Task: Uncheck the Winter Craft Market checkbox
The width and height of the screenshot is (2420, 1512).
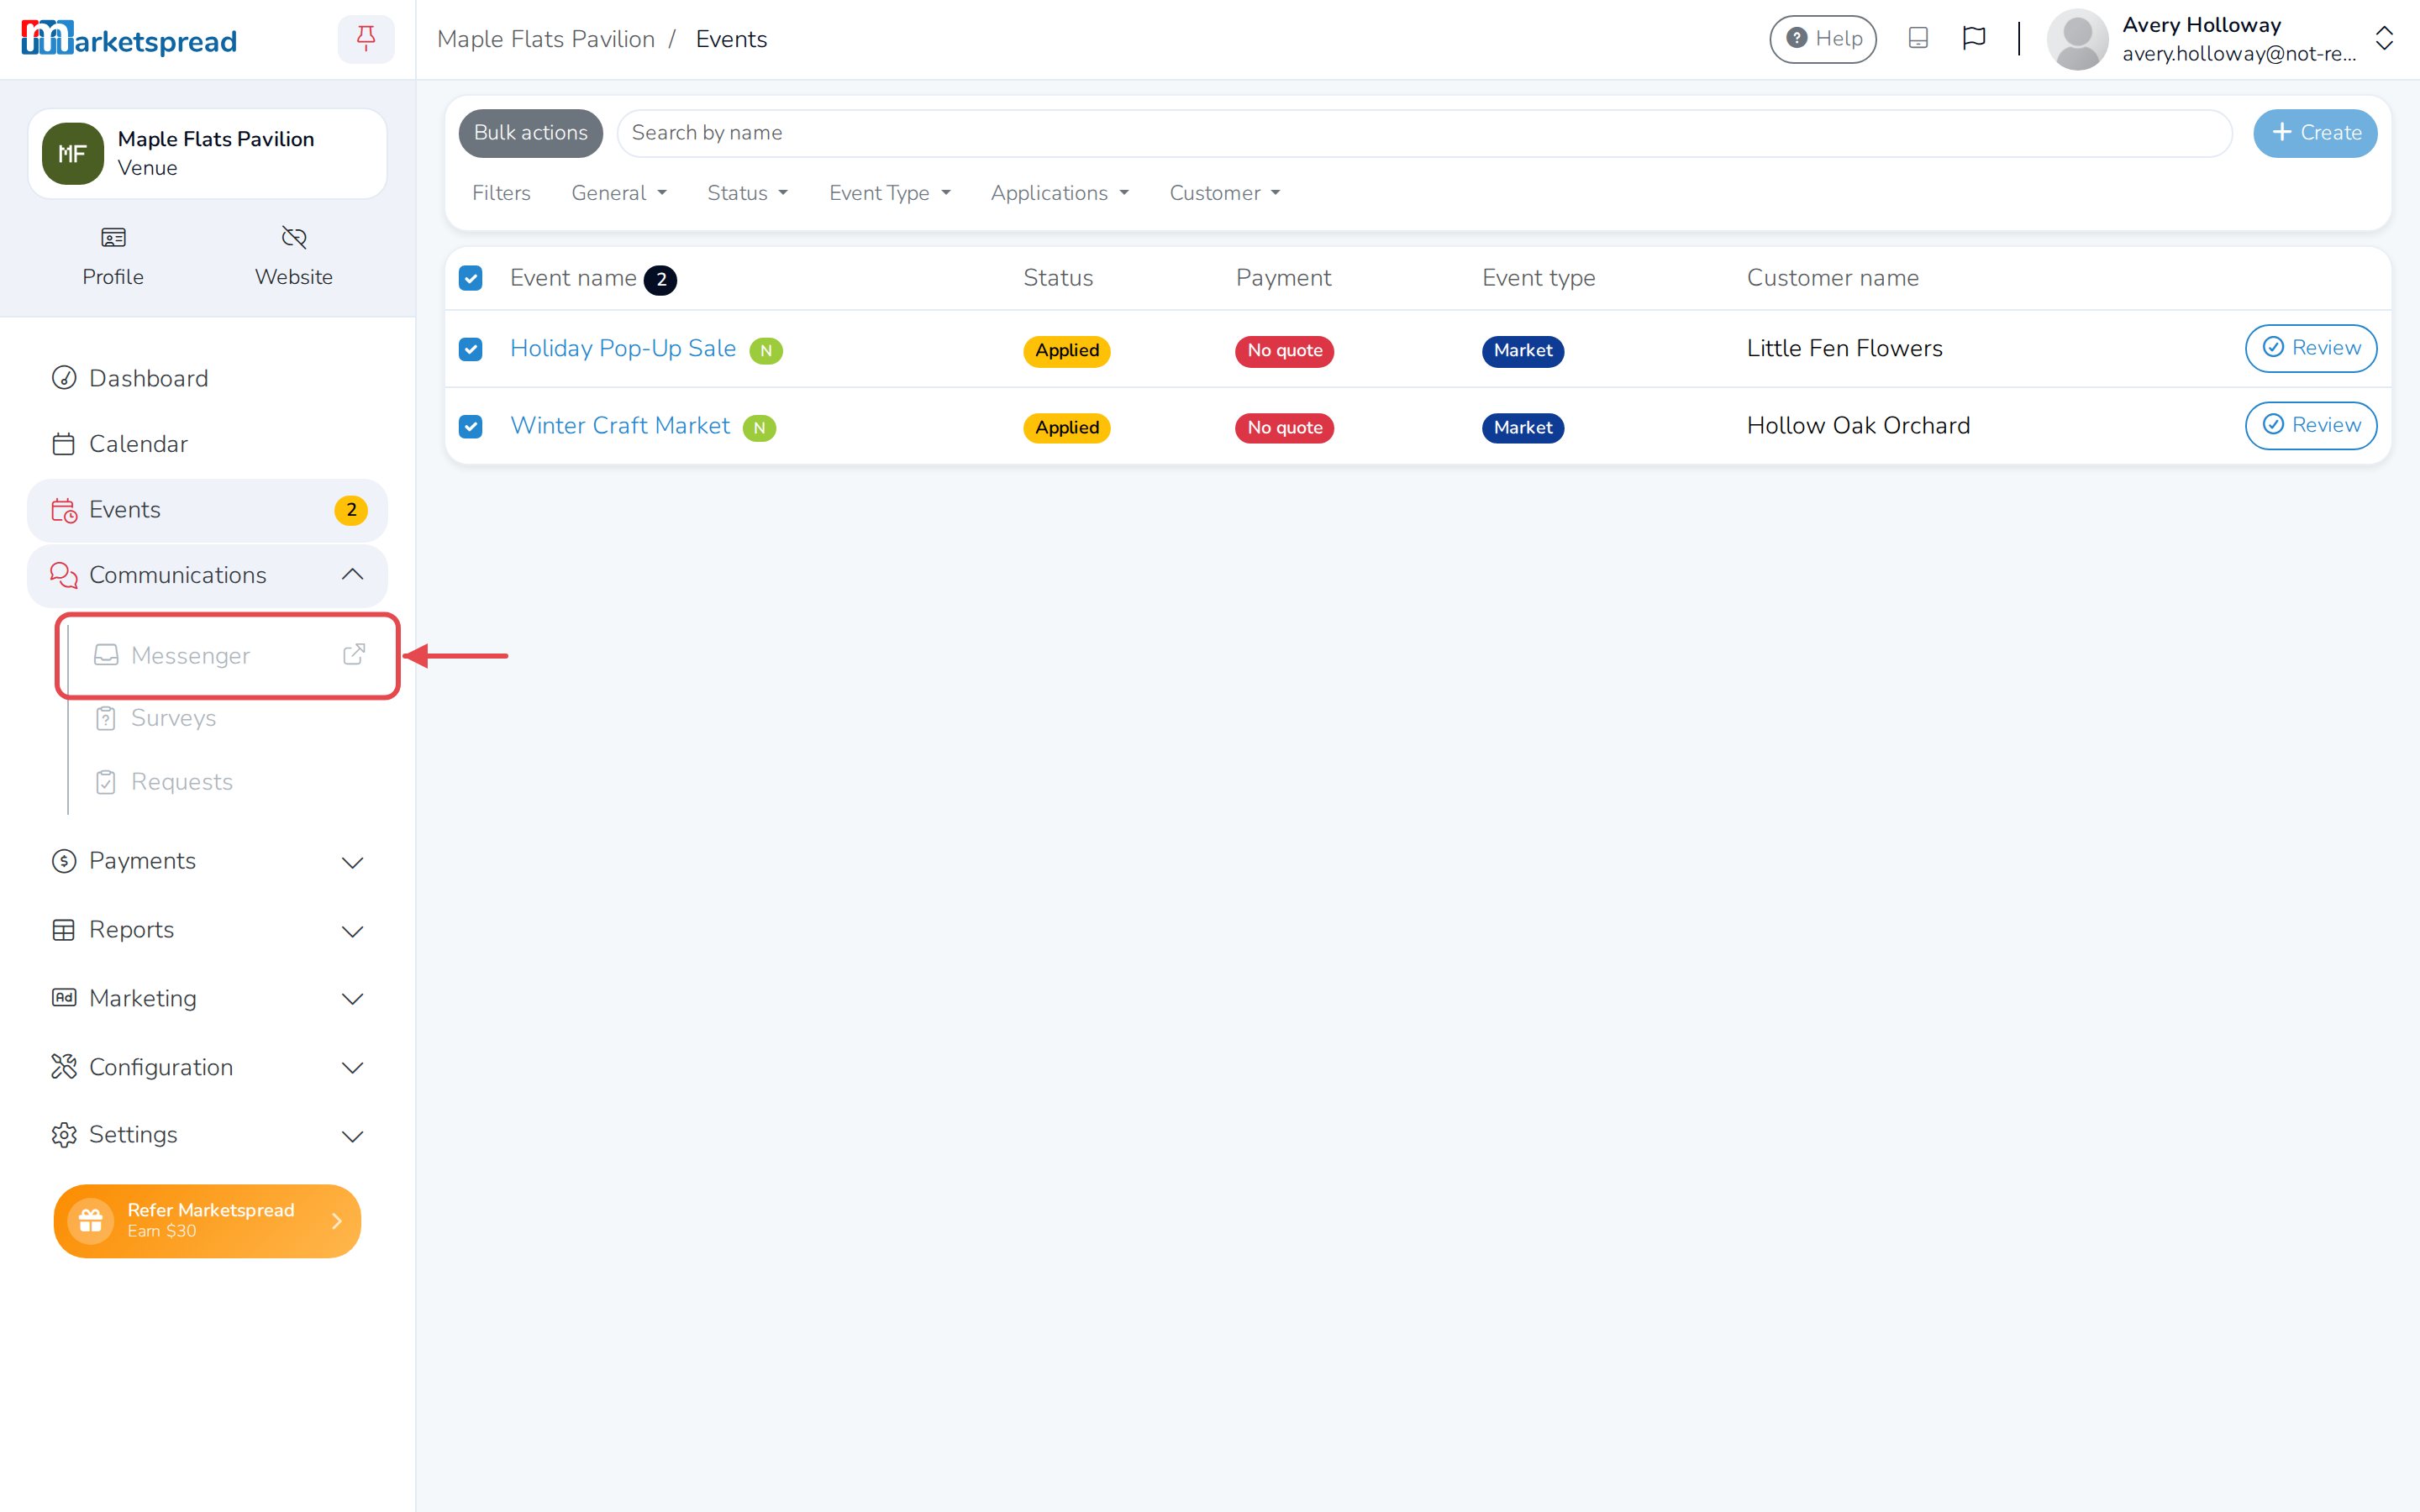Action: point(470,427)
